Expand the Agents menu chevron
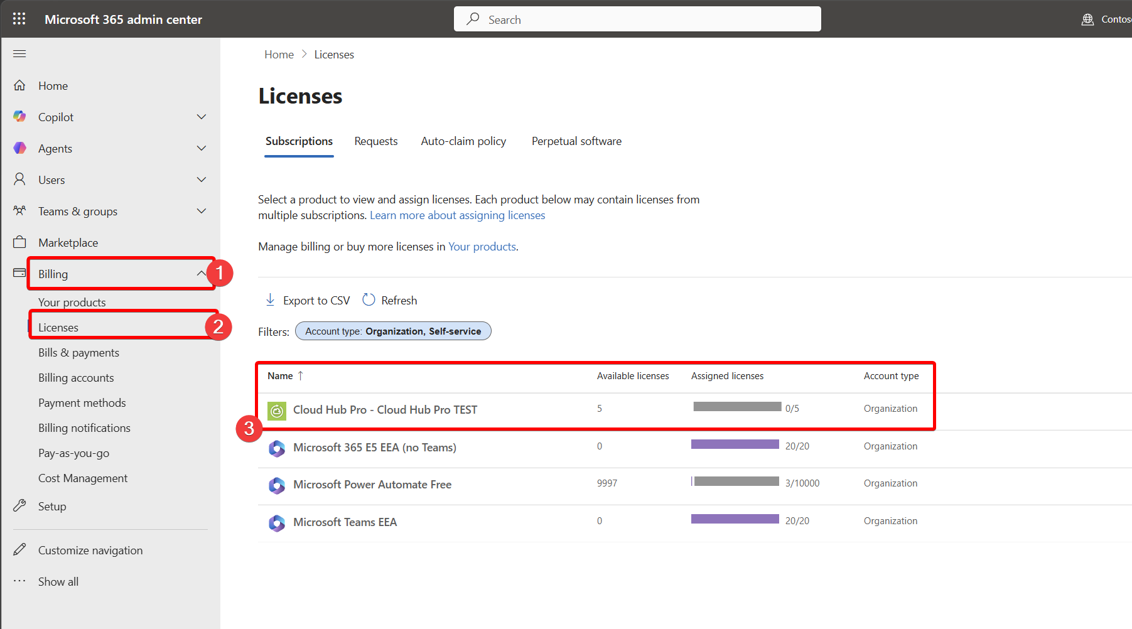Viewport: 1132px width, 629px height. coord(202,148)
